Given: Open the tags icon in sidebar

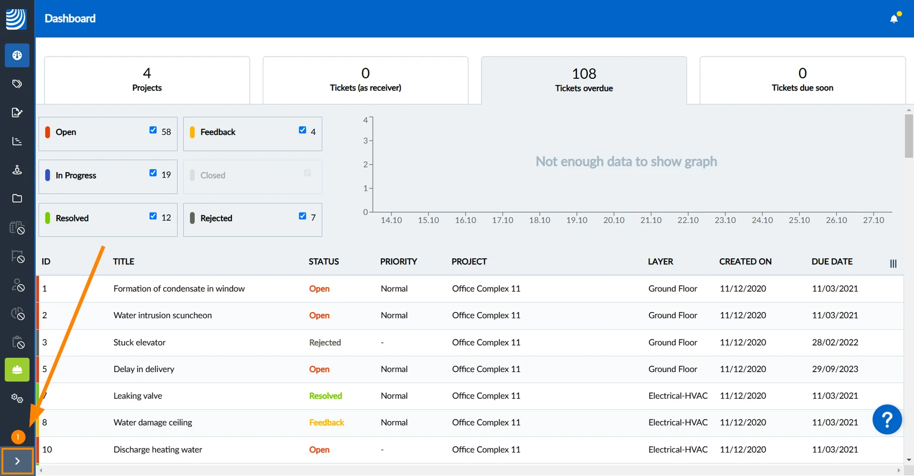Looking at the screenshot, I should pos(17,84).
